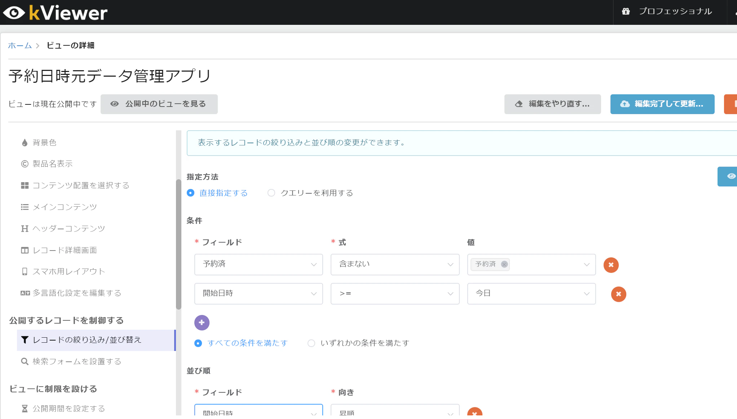Choose いずれかの条件を満たす radio button

311,343
